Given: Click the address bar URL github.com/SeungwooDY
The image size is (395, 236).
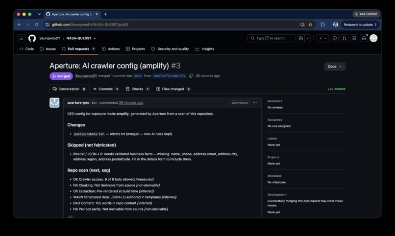Looking at the screenshot, I should point(90,24).
